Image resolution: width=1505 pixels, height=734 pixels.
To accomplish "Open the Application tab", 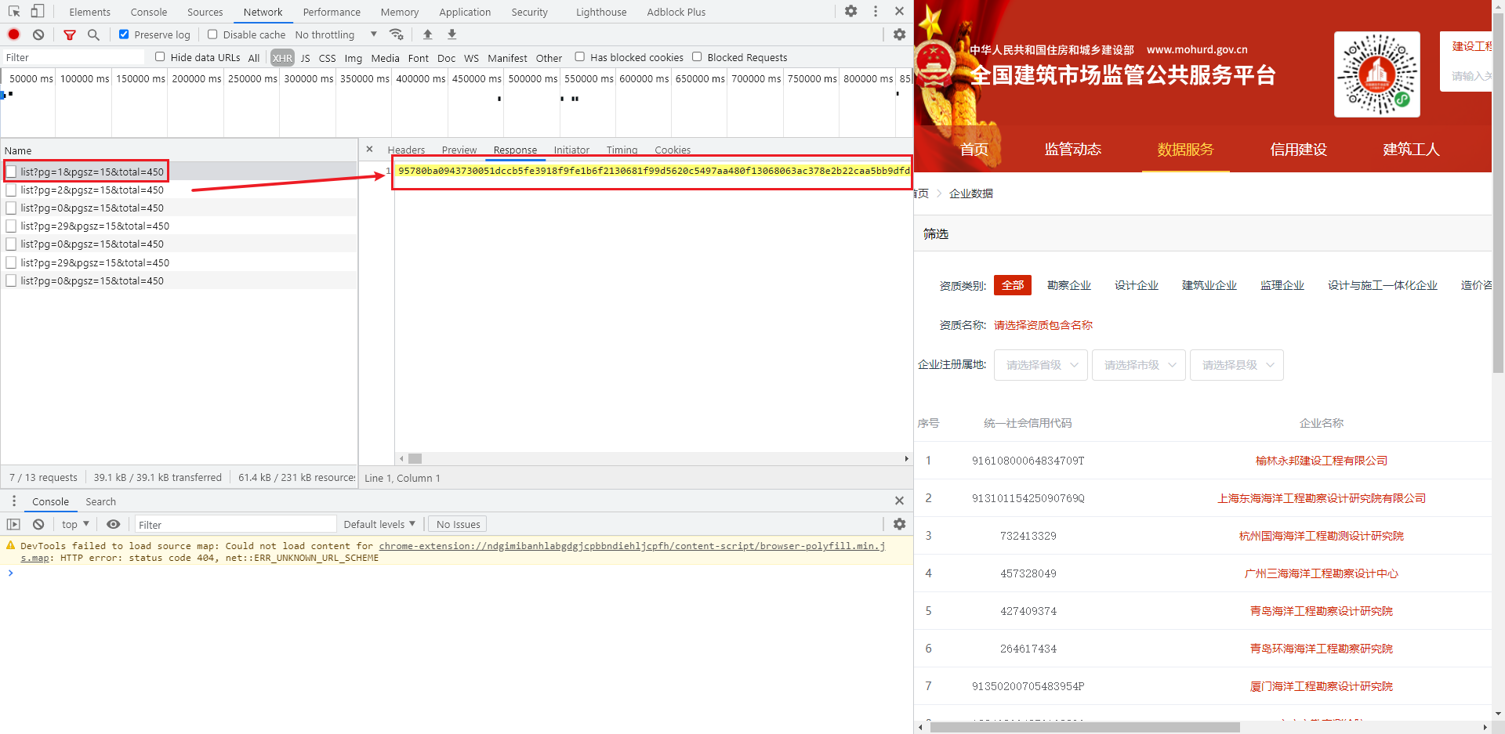I will pyautogui.click(x=465, y=12).
